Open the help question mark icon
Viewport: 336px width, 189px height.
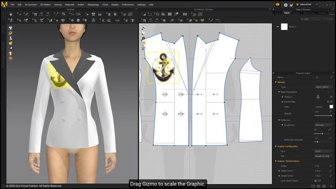coord(286,5)
